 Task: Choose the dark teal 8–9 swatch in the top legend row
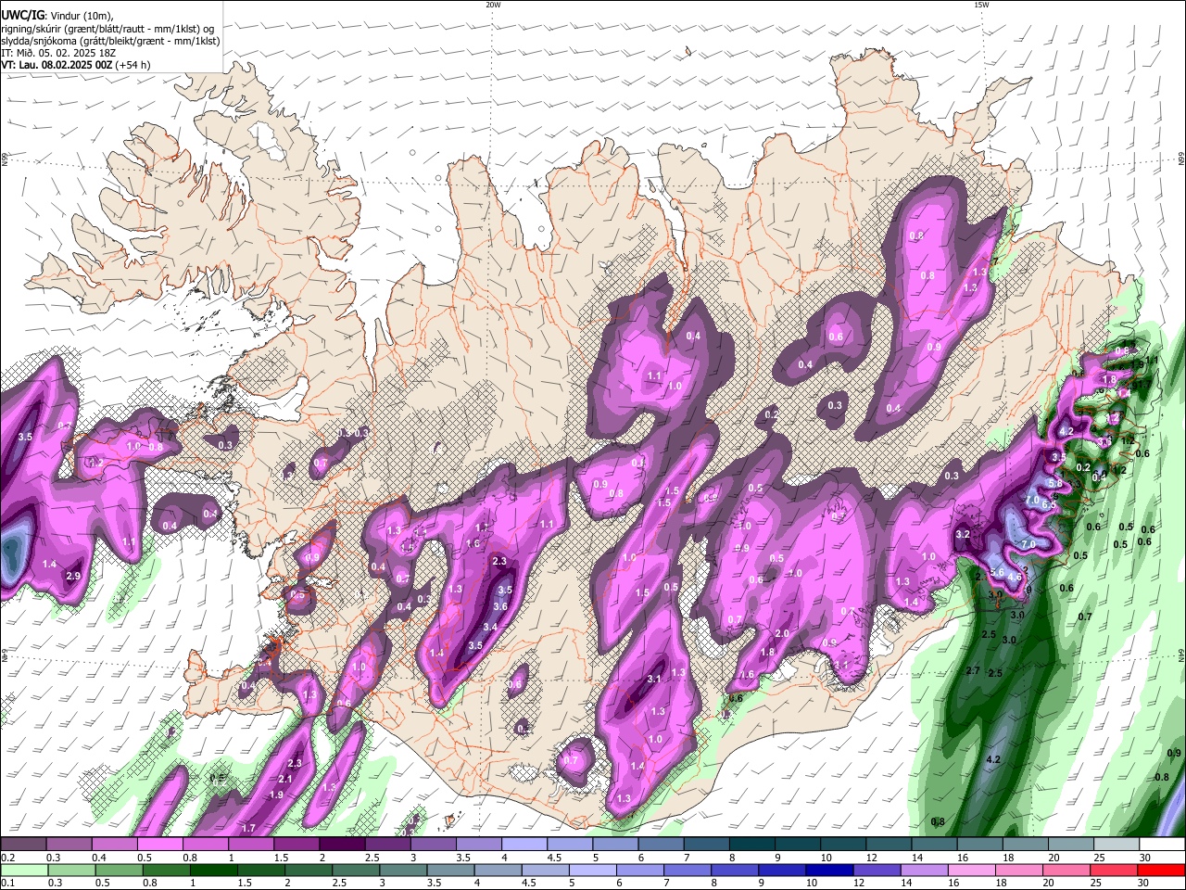(x=752, y=845)
